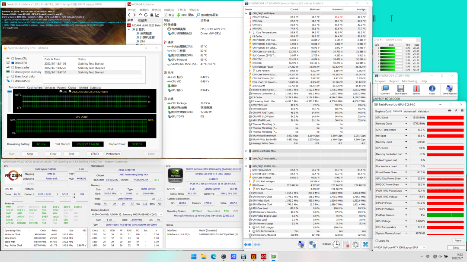The image size is (467, 262).
Task: Click GPU Clock red graph bar in GPU-Z
Action: coord(445,118)
